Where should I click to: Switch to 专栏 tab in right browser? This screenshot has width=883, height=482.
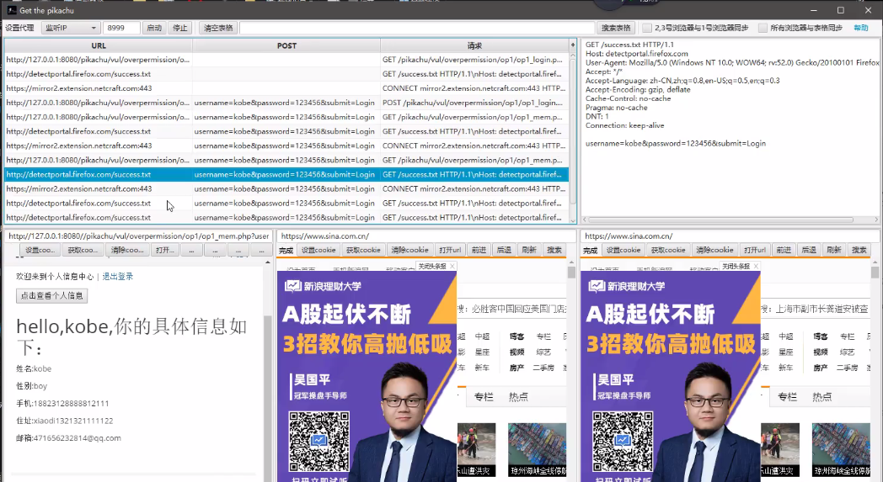click(787, 397)
